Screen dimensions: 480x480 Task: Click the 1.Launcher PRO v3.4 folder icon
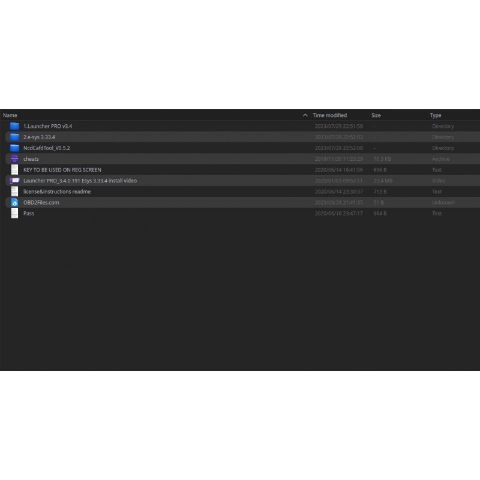[x=14, y=126]
